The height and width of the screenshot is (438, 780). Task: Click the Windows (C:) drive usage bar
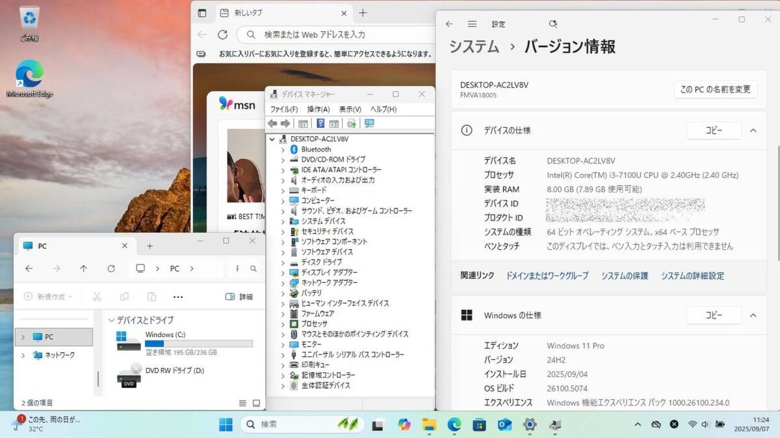[x=198, y=343]
